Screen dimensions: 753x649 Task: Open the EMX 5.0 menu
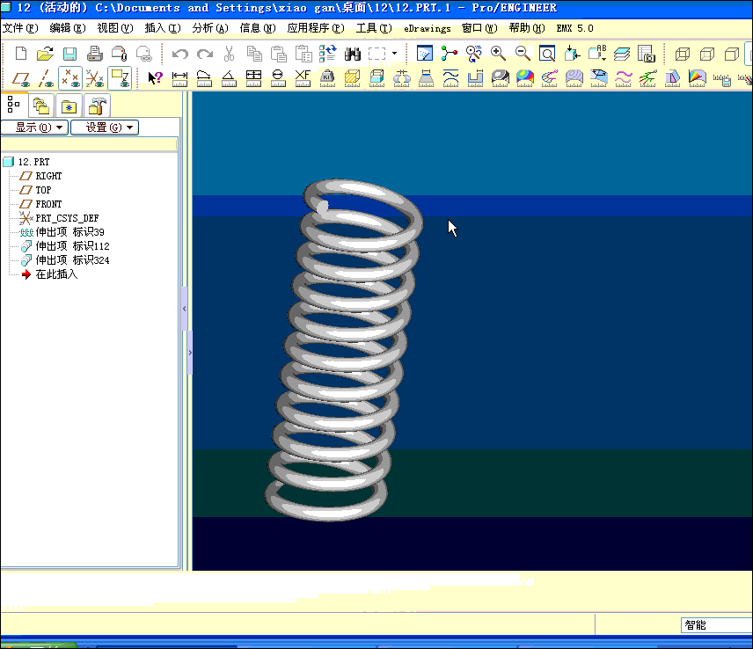tap(574, 28)
